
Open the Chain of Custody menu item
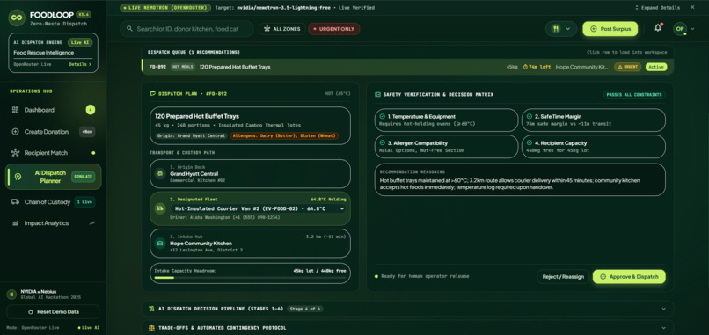(x=53, y=202)
